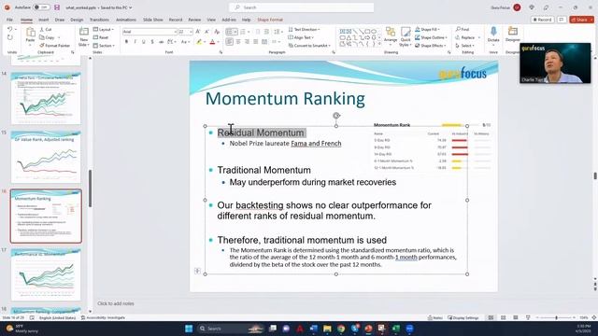Switch to the Transitions tab
598x336 pixels.
99,20
